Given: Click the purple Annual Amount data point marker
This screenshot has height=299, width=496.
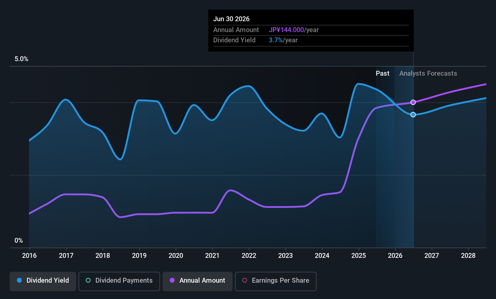Looking at the screenshot, I should click(x=413, y=102).
